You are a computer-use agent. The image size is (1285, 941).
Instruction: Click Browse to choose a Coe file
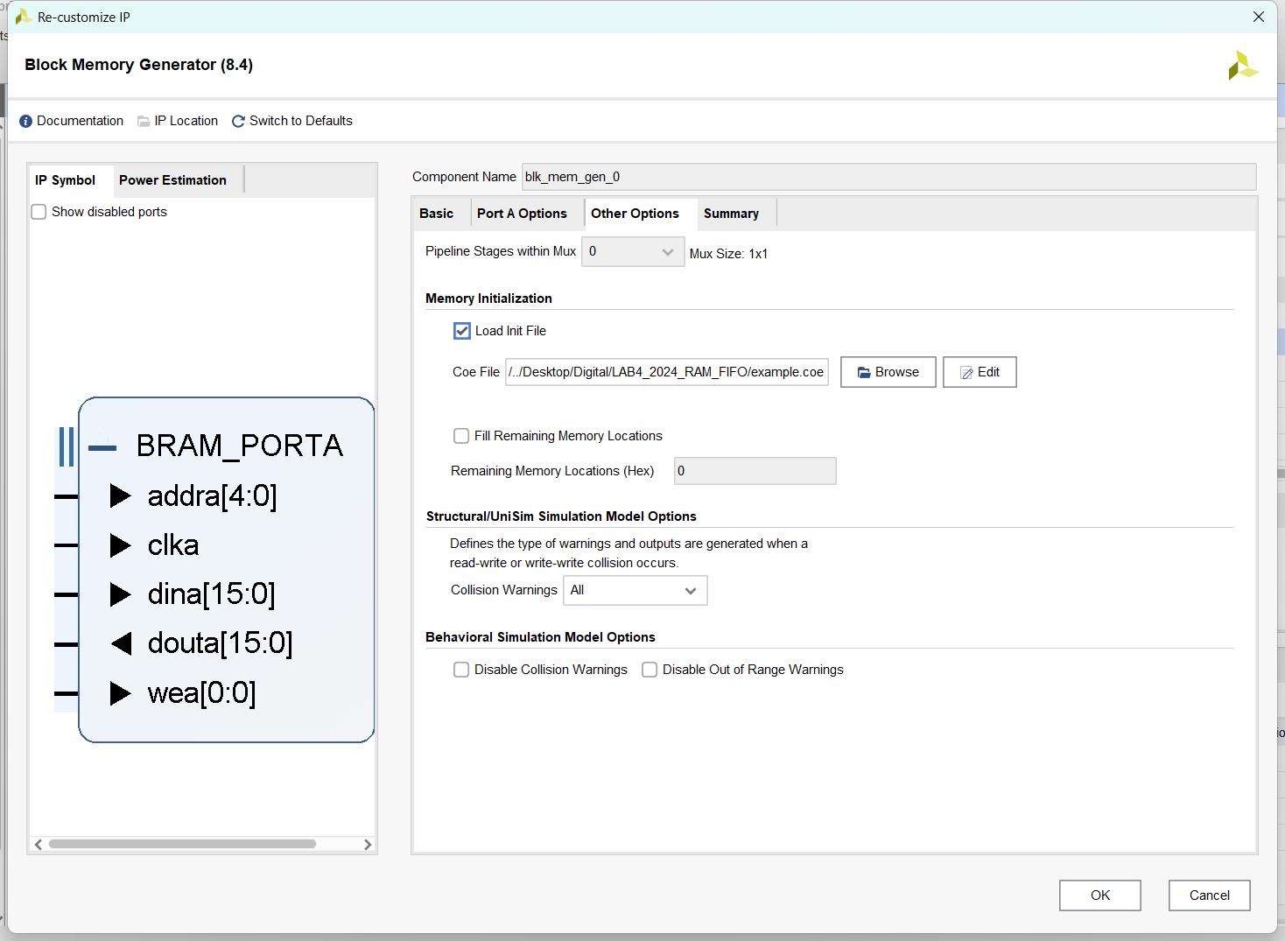(888, 372)
